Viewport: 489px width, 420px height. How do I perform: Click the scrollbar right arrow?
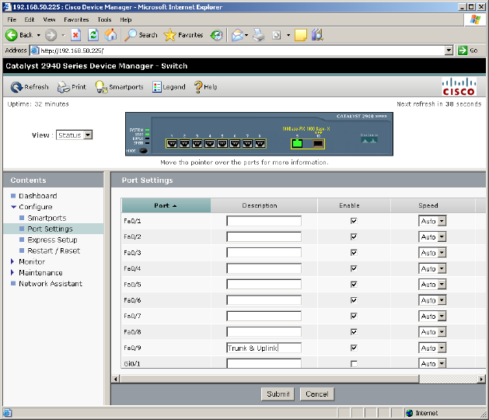[x=481, y=379]
